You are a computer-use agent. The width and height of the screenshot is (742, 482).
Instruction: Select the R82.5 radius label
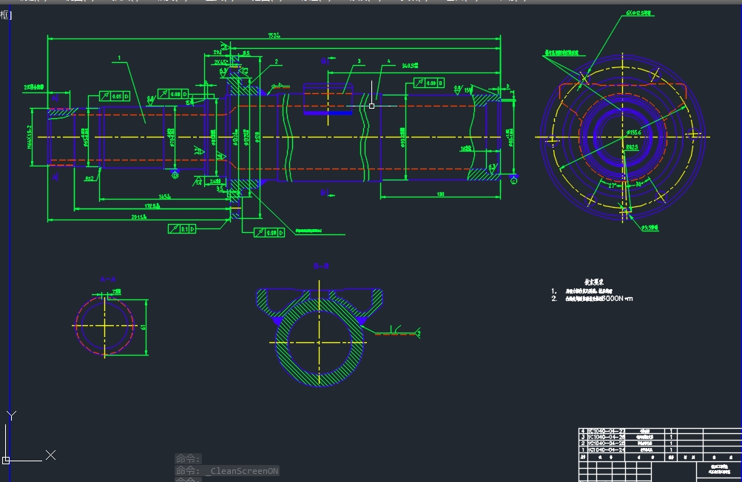633,147
